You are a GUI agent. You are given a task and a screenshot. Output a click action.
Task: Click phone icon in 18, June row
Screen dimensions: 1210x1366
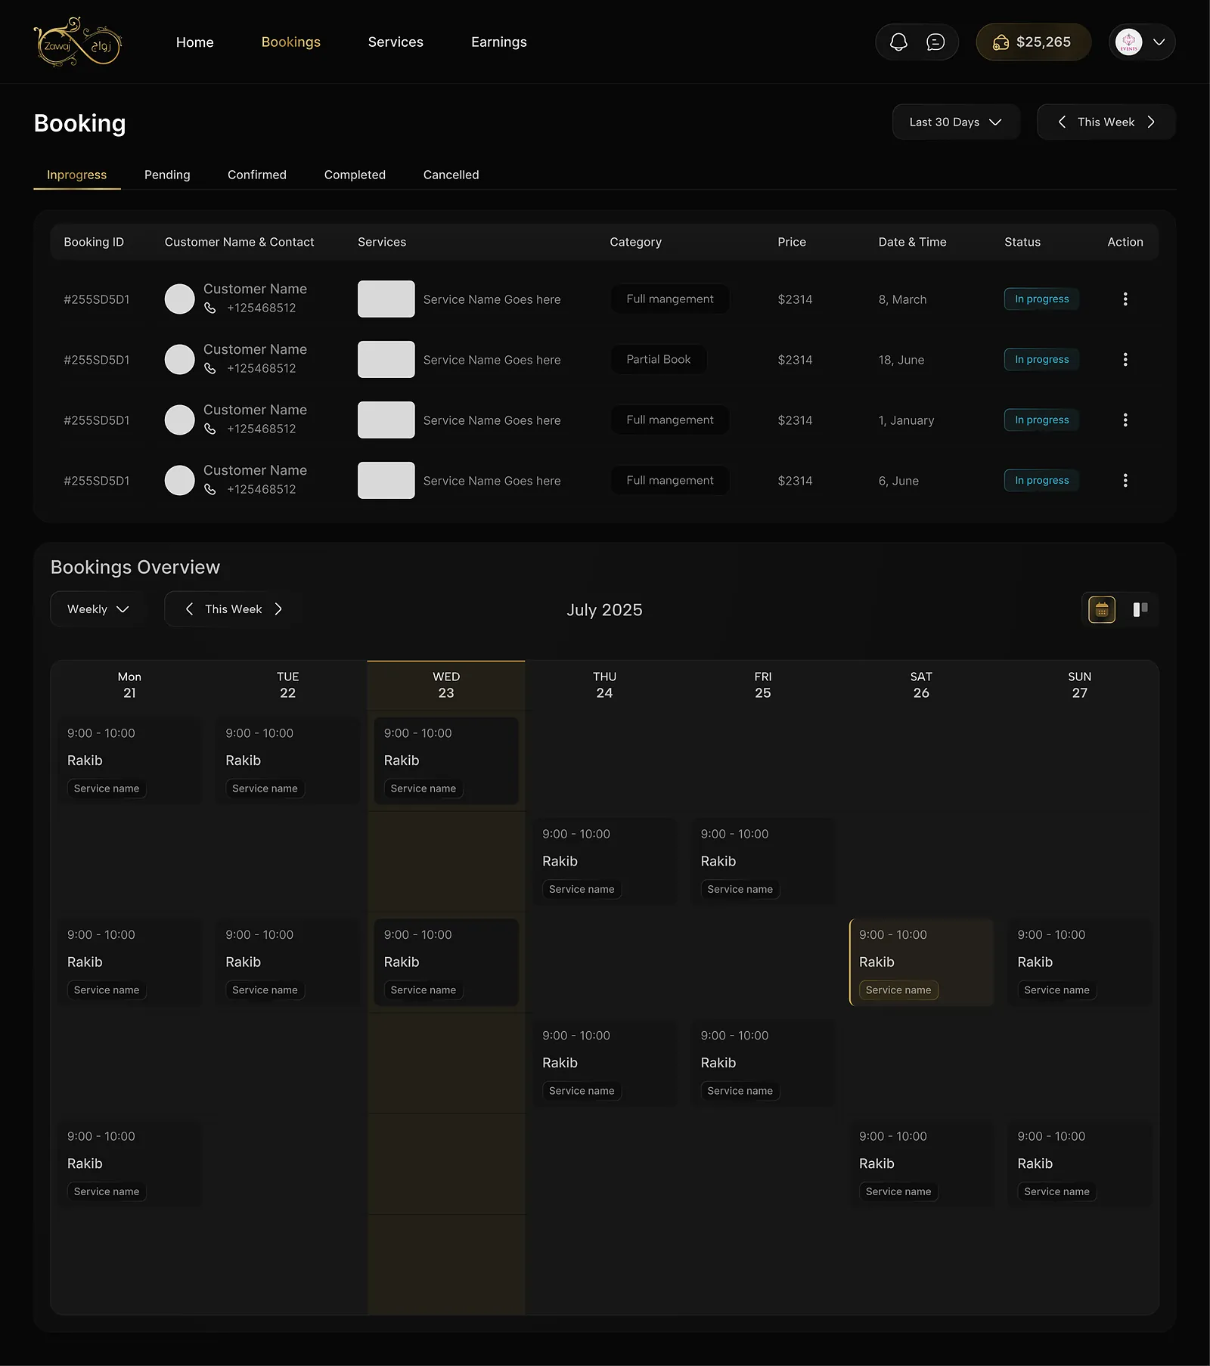tap(210, 369)
